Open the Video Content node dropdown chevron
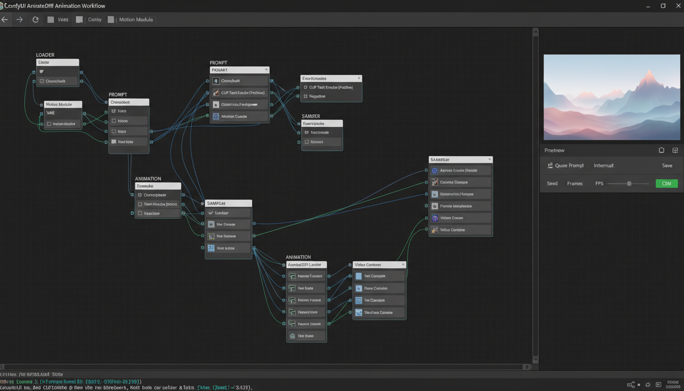684x391 pixels. [402, 264]
